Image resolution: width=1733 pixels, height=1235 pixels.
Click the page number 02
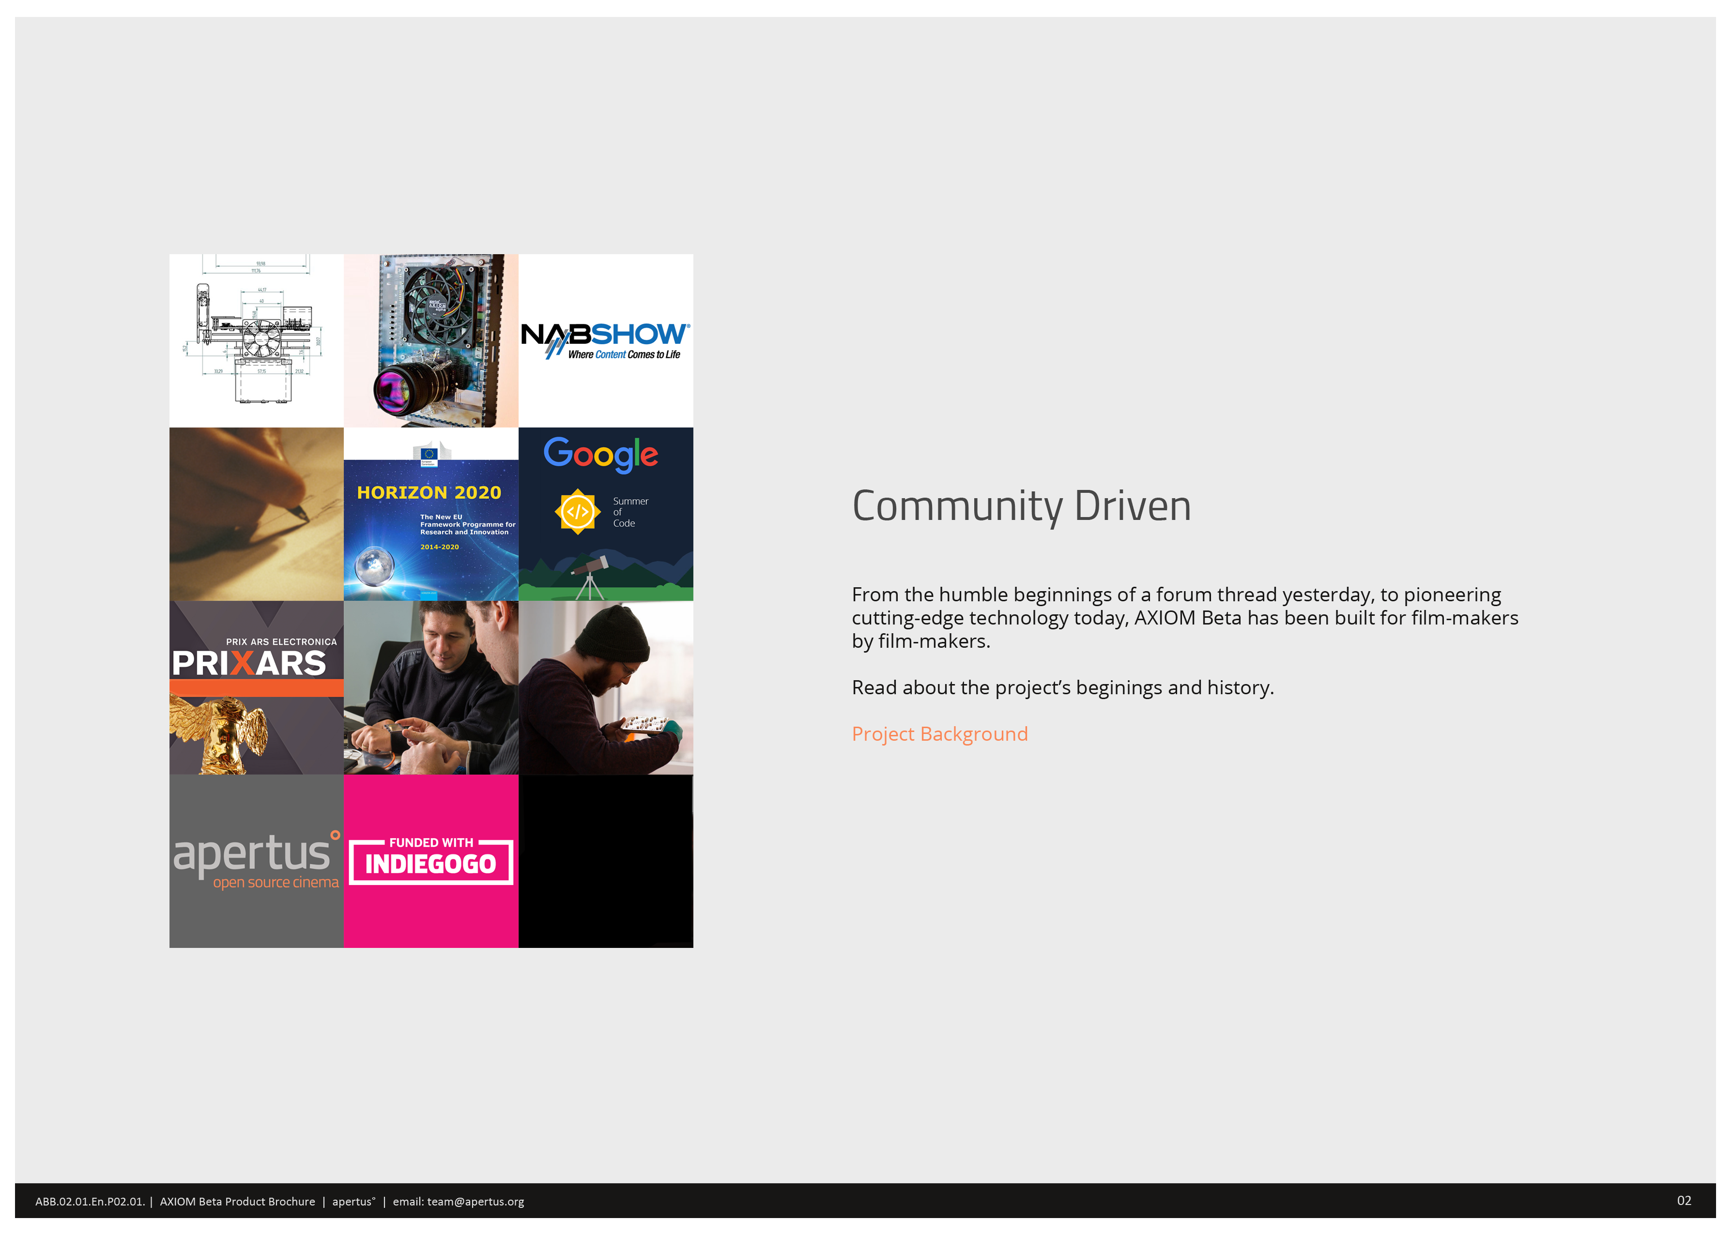click(x=1684, y=1201)
